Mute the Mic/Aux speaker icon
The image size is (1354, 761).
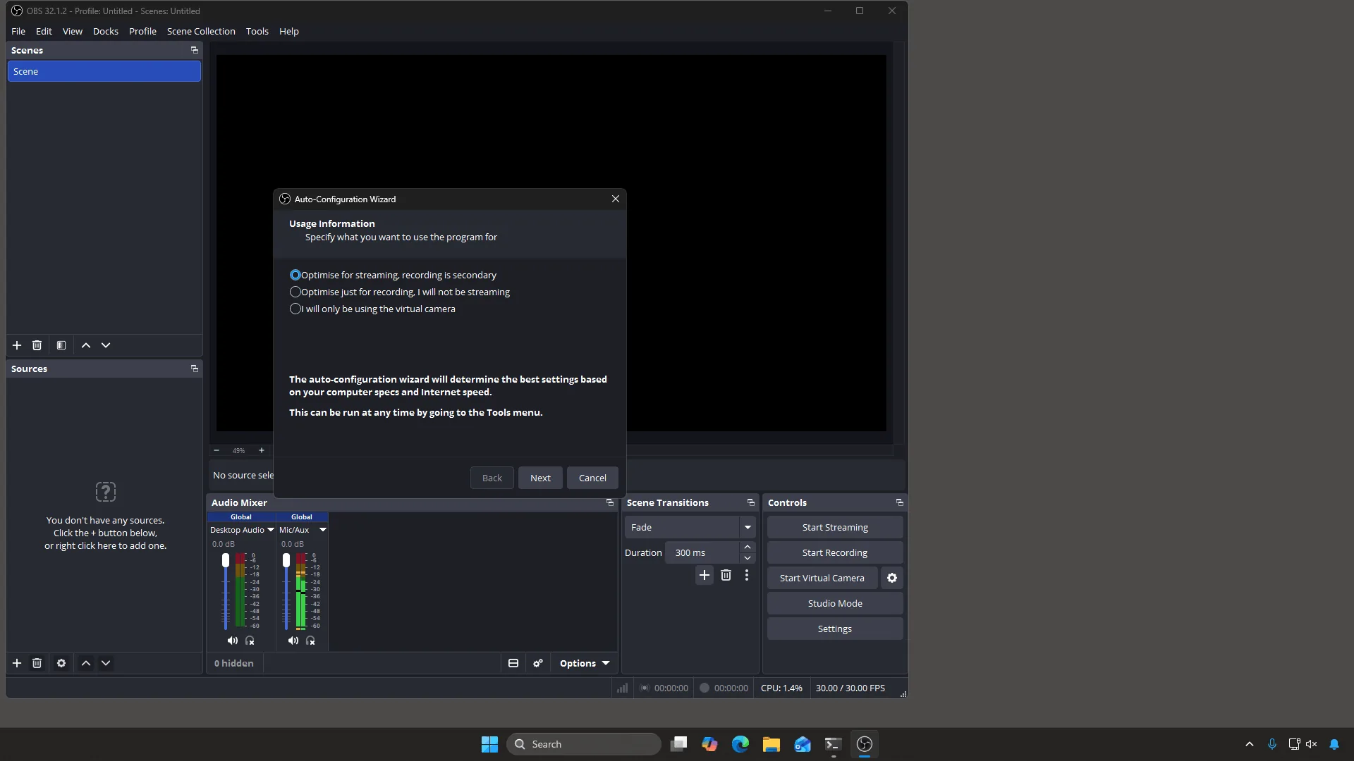click(x=293, y=641)
